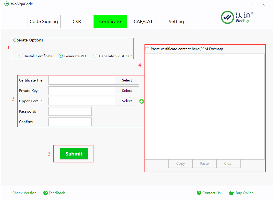274x201 pixels.
Task: Click the Feedback question mark icon
Action: click(45, 193)
